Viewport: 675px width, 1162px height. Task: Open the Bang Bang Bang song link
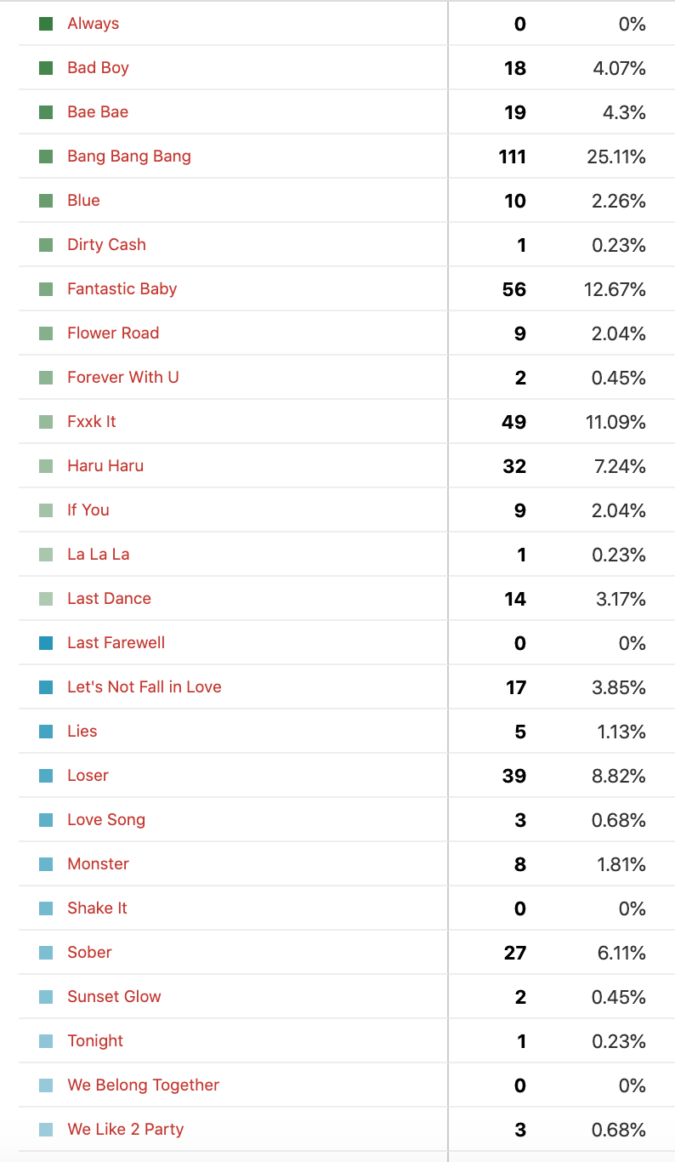point(129,157)
